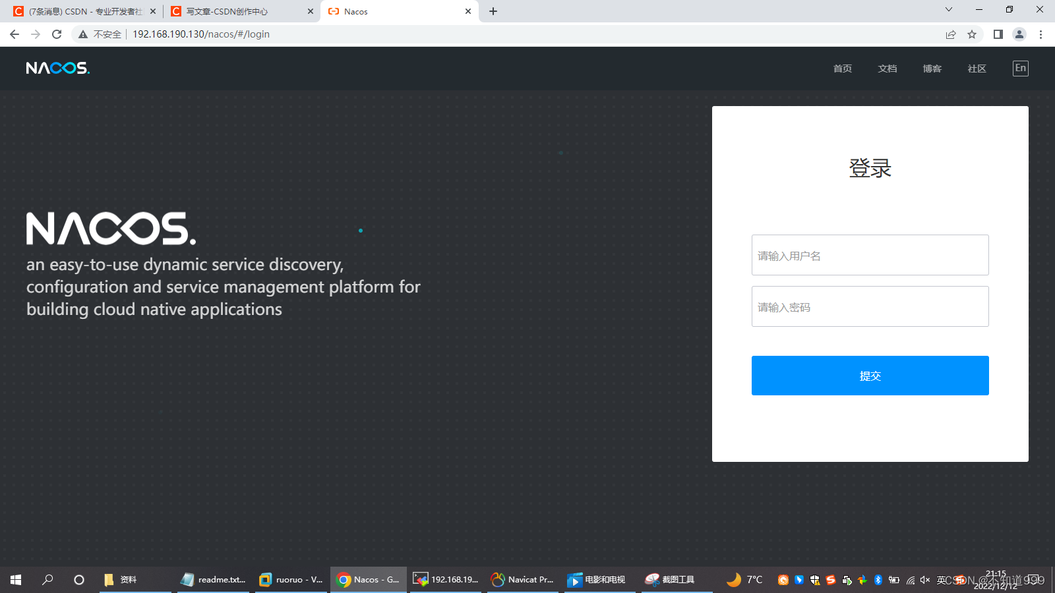
Task: Open Sogou input tray icon
Action: point(831,580)
